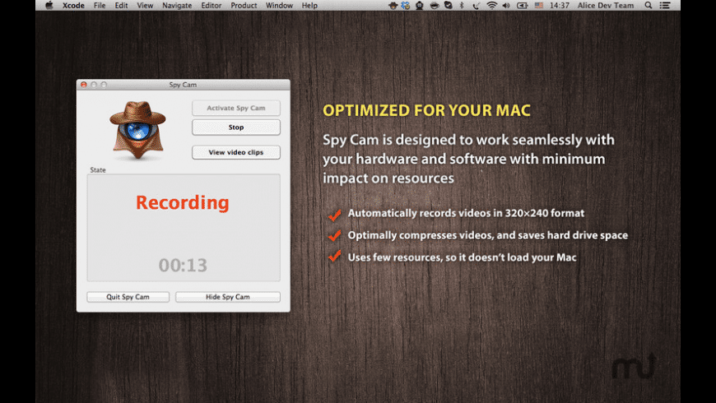Click the 320×240 format feature line
The width and height of the screenshot is (716, 403).
(x=466, y=213)
